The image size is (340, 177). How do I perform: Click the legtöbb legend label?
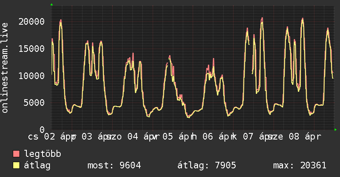pos(42,154)
